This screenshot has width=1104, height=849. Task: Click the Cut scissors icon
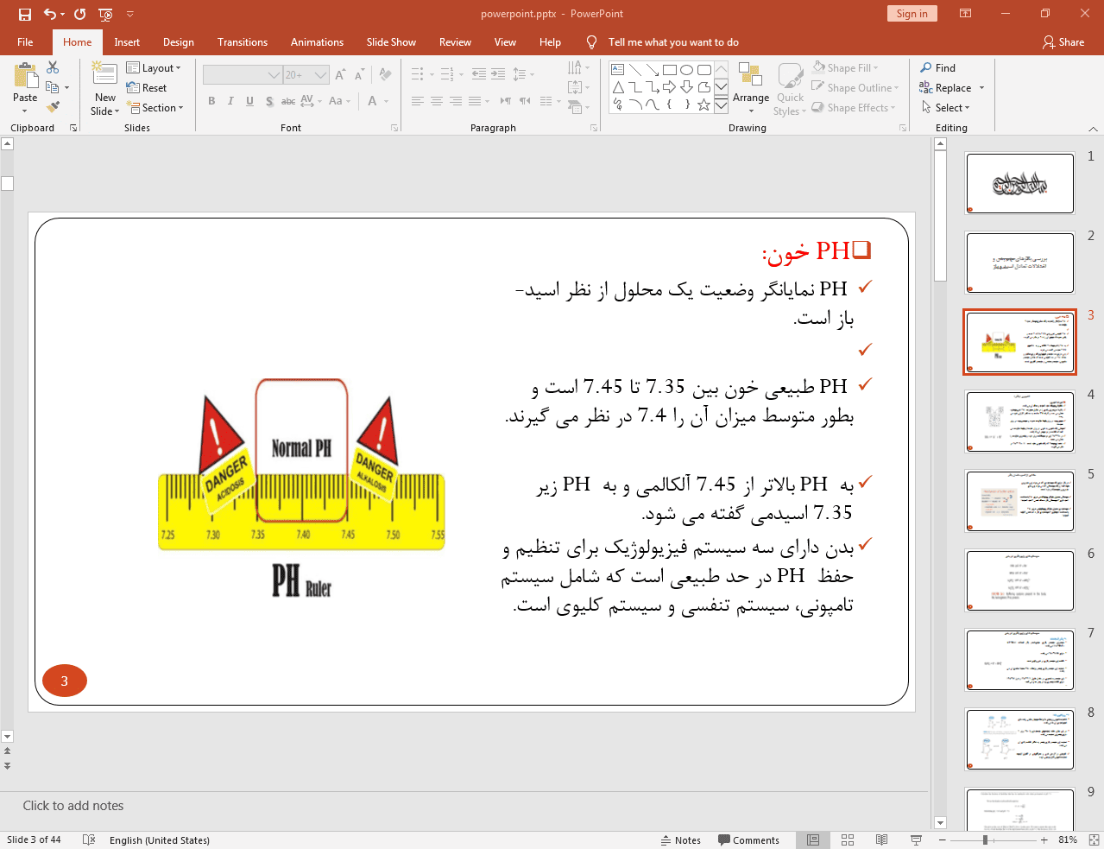tap(53, 67)
